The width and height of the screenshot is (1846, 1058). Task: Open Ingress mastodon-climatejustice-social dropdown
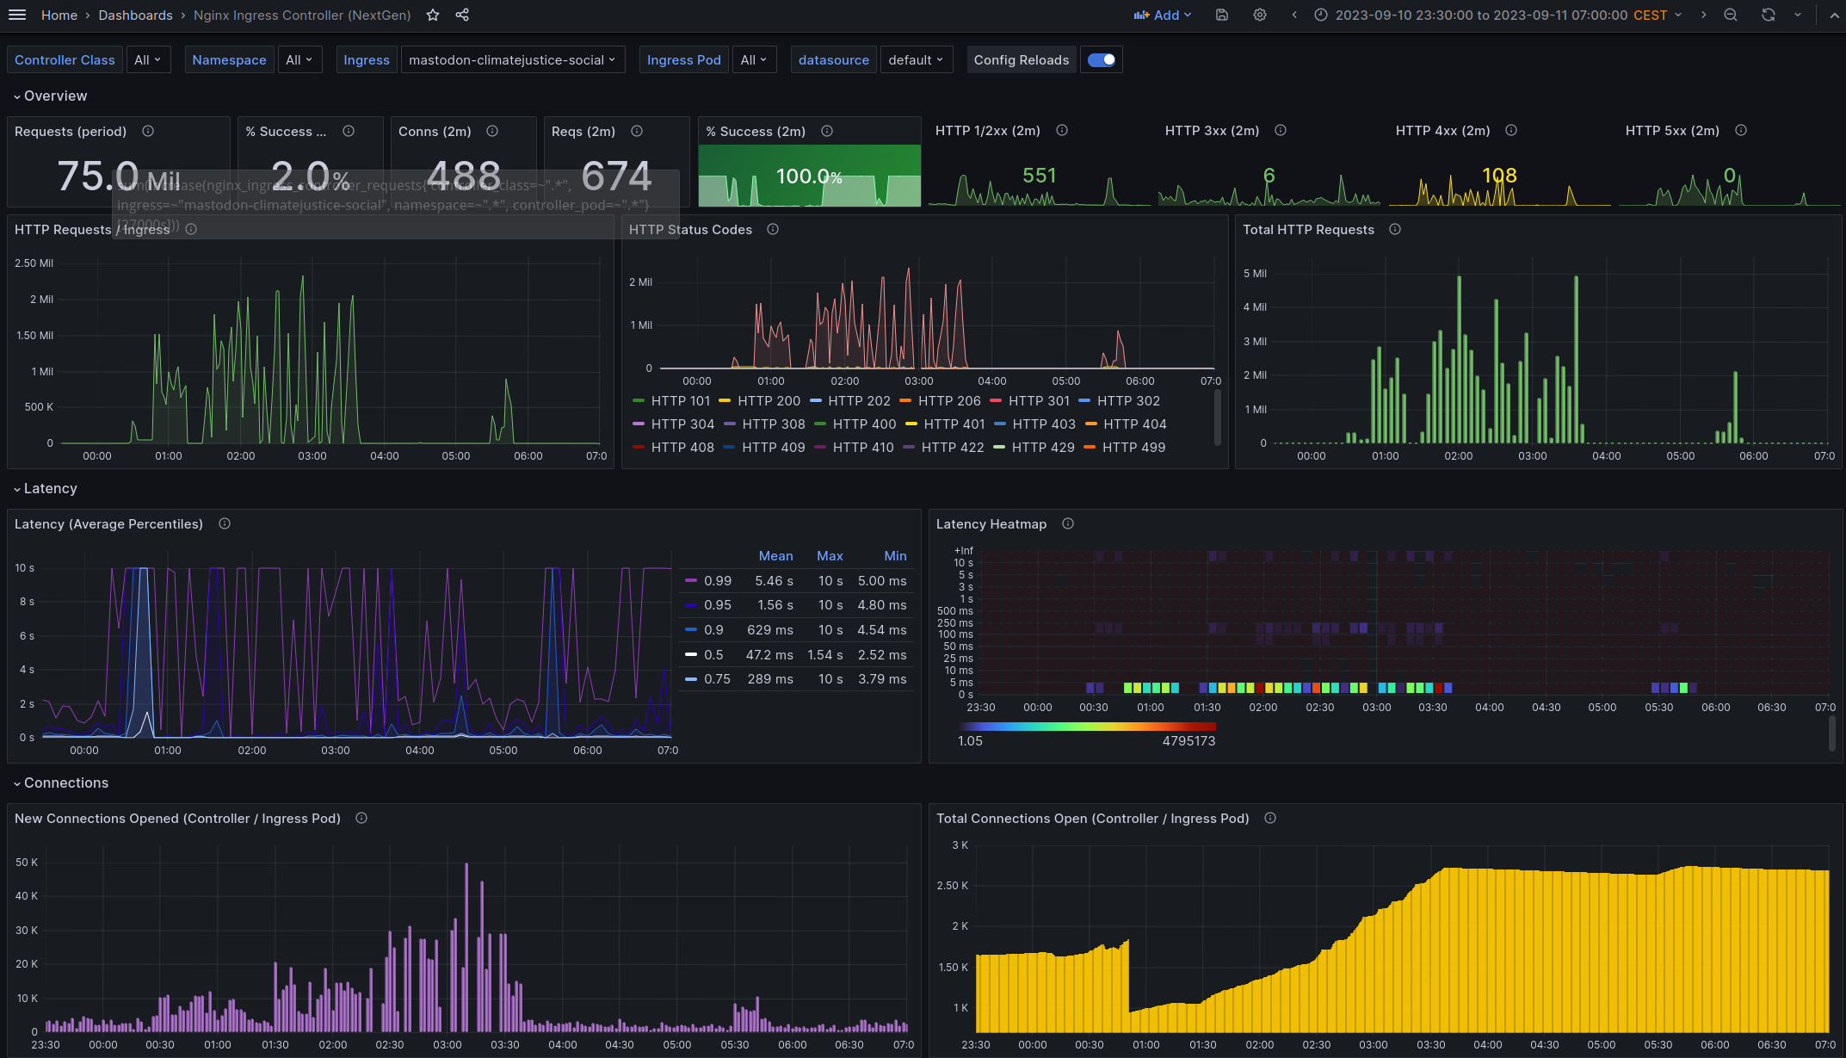tap(513, 59)
